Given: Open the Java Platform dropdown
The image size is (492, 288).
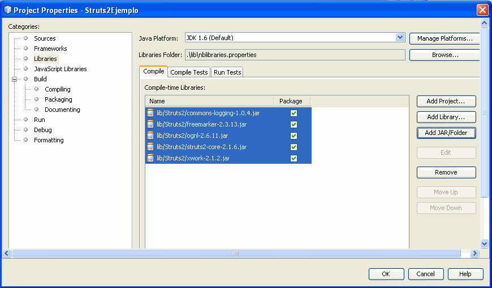Looking at the screenshot, I should (x=400, y=38).
